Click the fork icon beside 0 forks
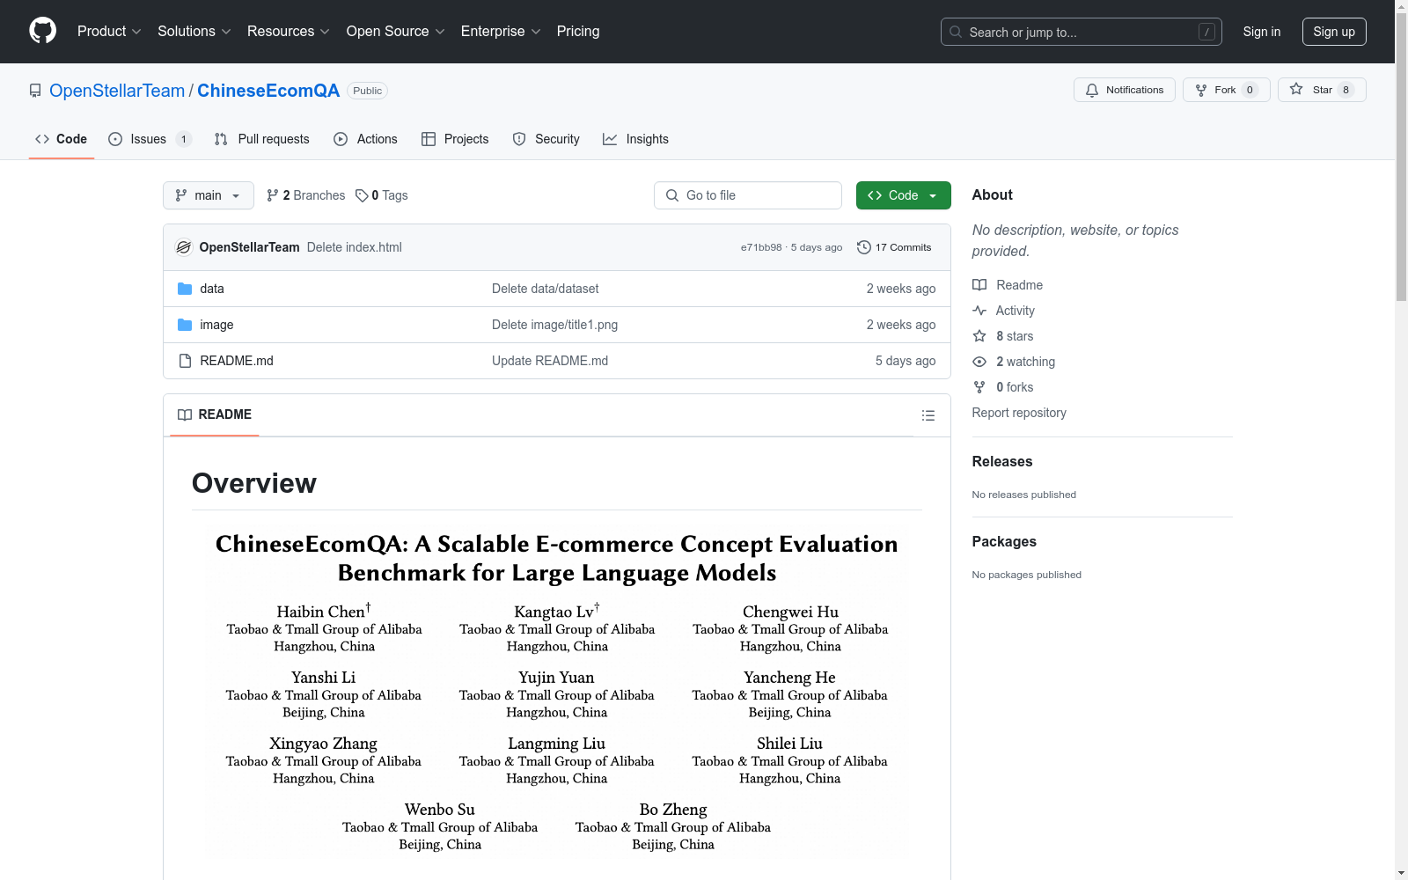The image size is (1408, 880). point(979,387)
